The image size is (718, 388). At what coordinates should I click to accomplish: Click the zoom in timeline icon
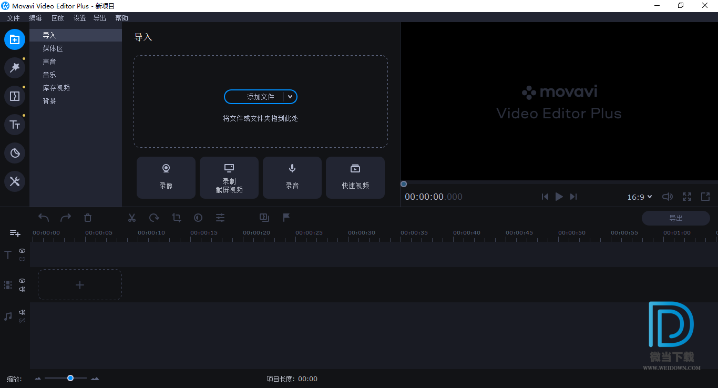(95, 379)
